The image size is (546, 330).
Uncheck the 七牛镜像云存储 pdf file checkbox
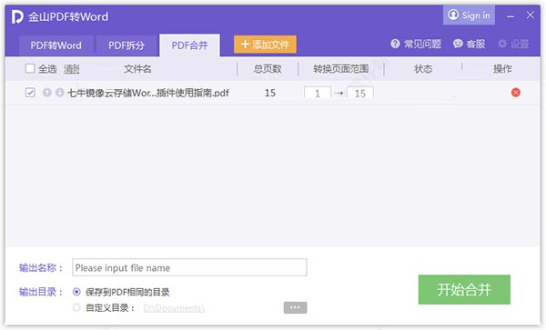point(30,93)
